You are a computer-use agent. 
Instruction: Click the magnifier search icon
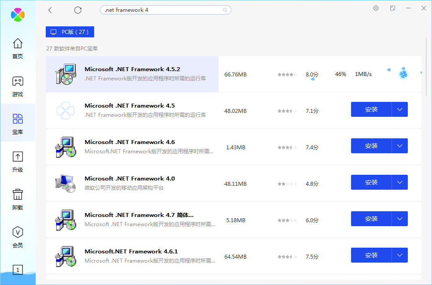pos(225,10)
